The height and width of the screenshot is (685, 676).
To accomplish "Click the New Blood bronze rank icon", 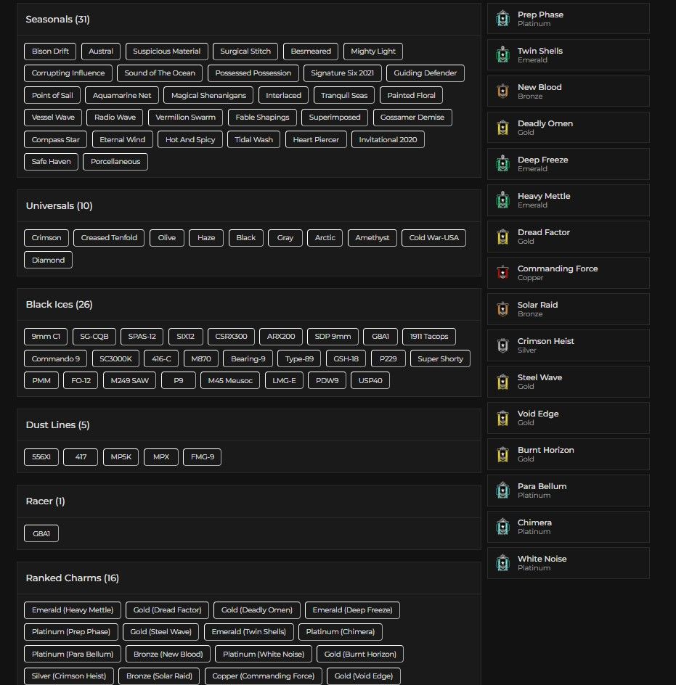I will coord(503,91).
